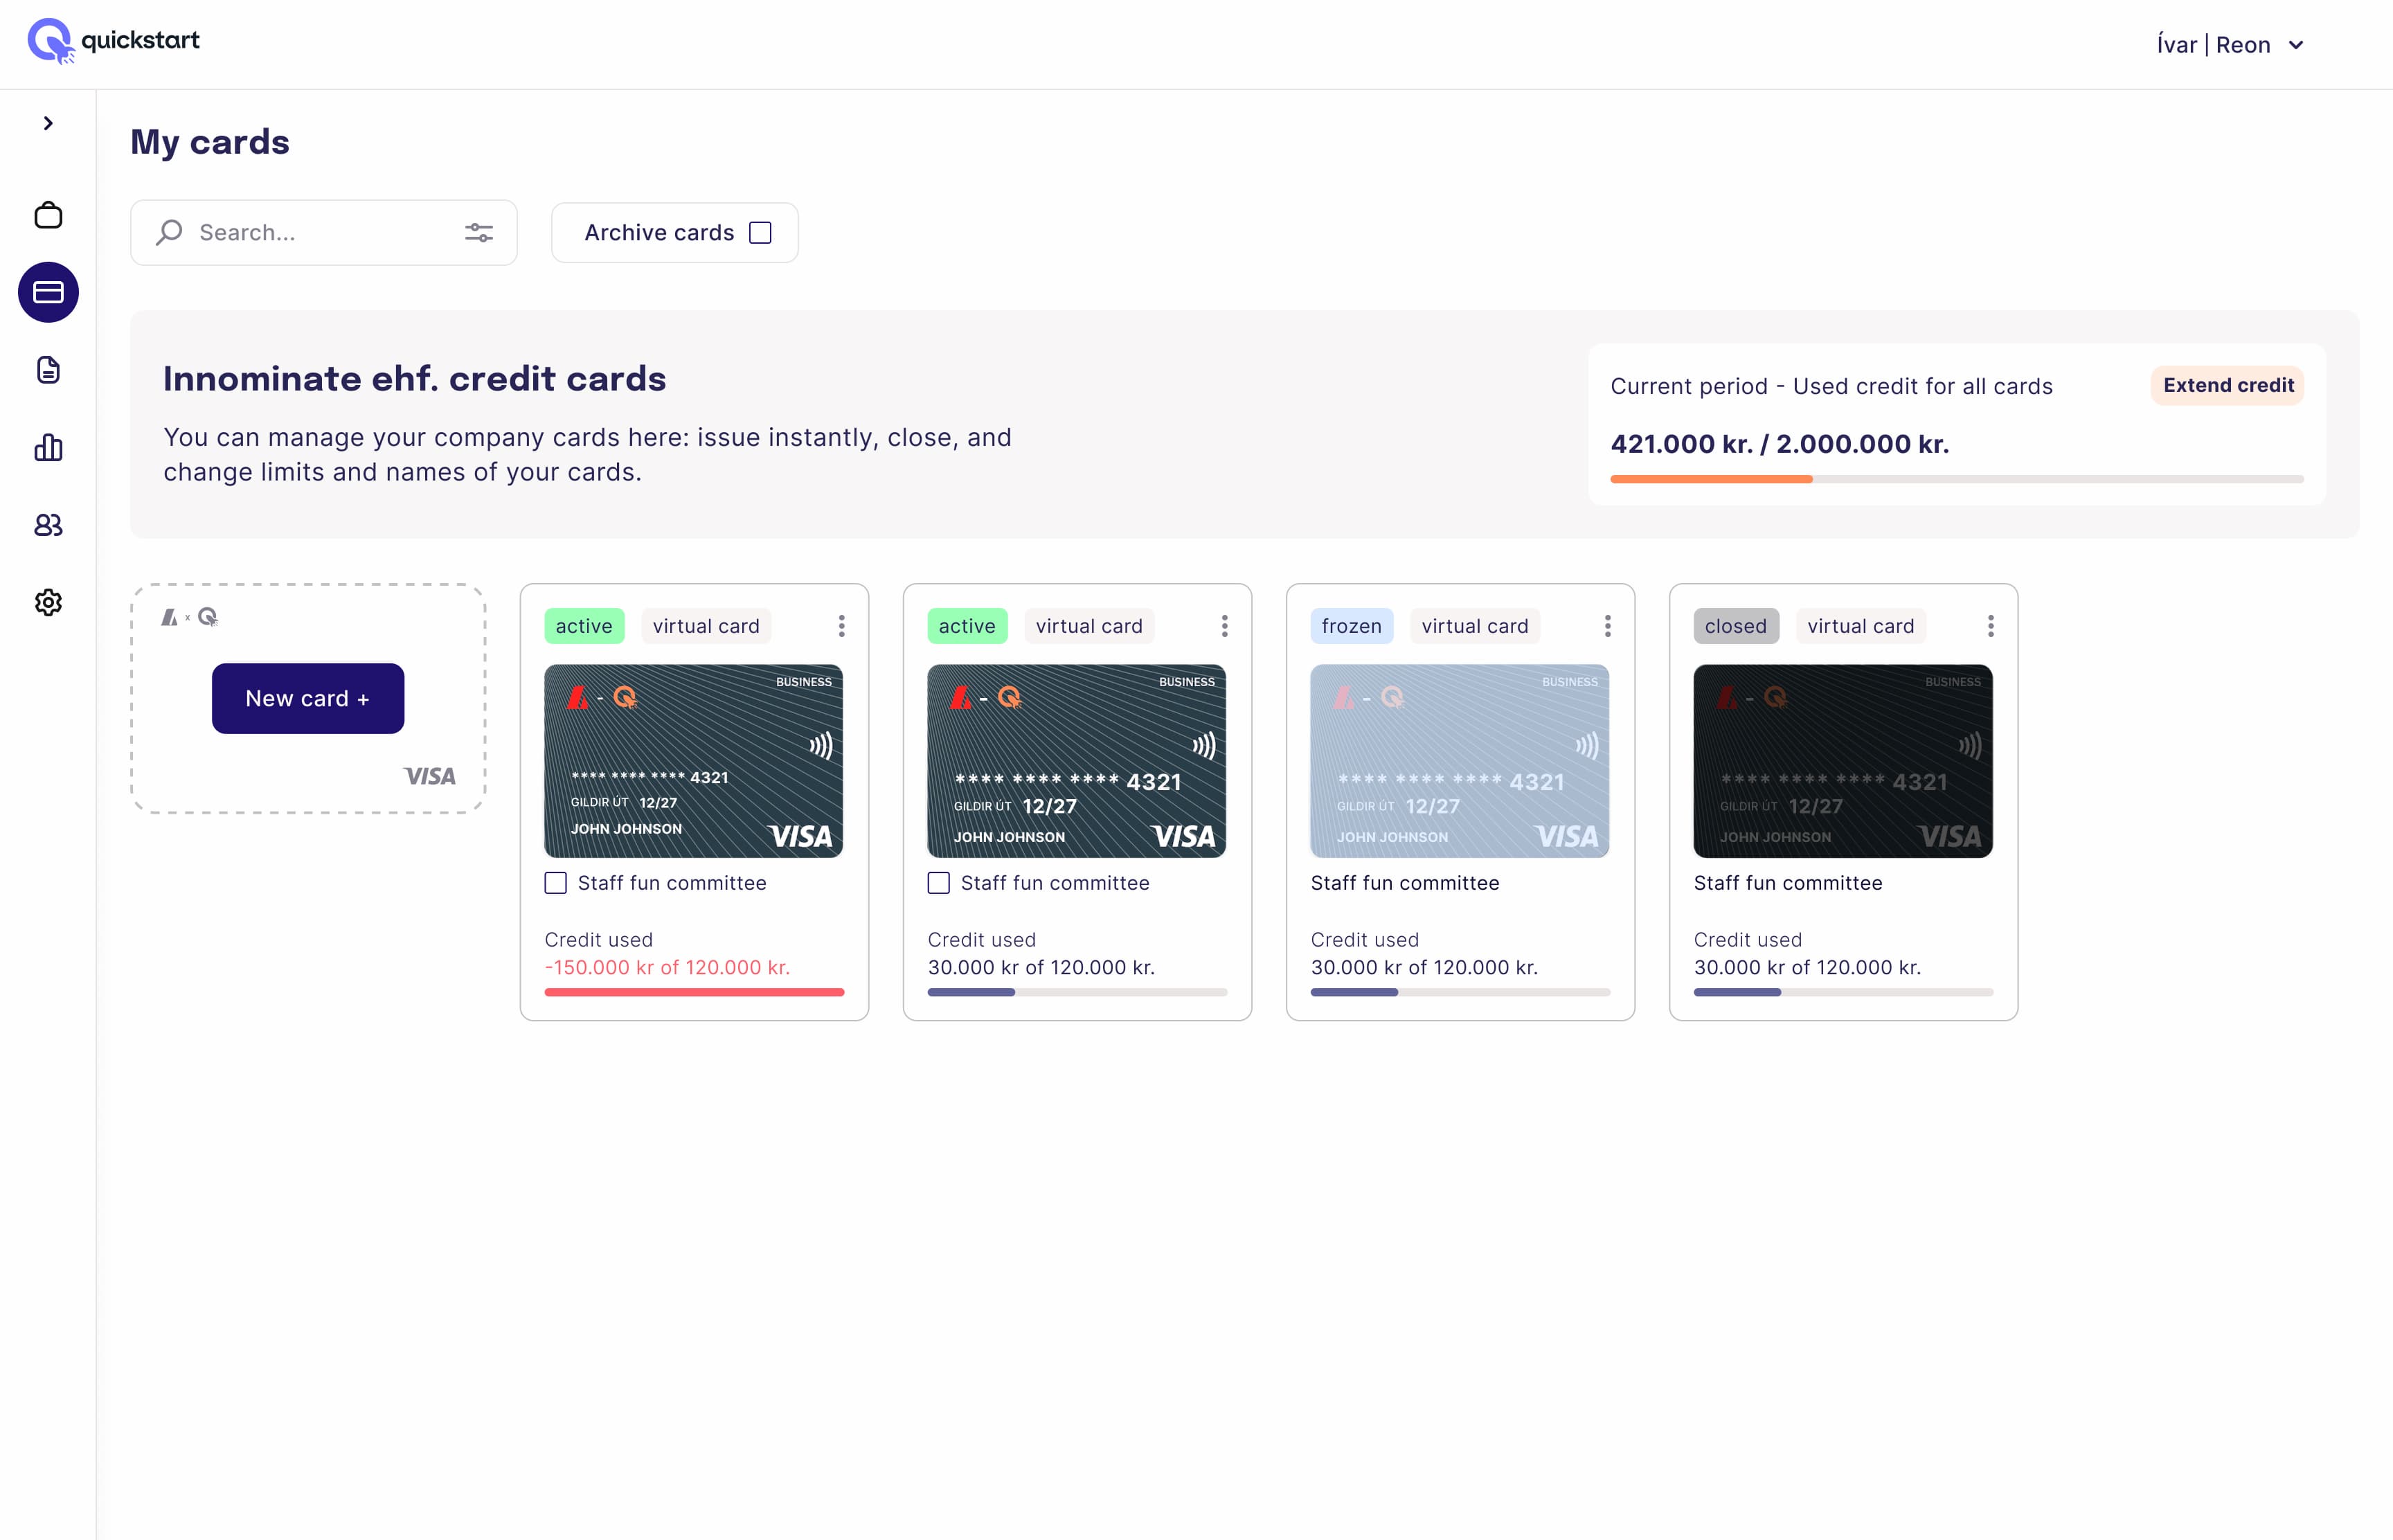
Task: Expand the collapsed sidebar with chevron
Action: [x=48, y=123]
